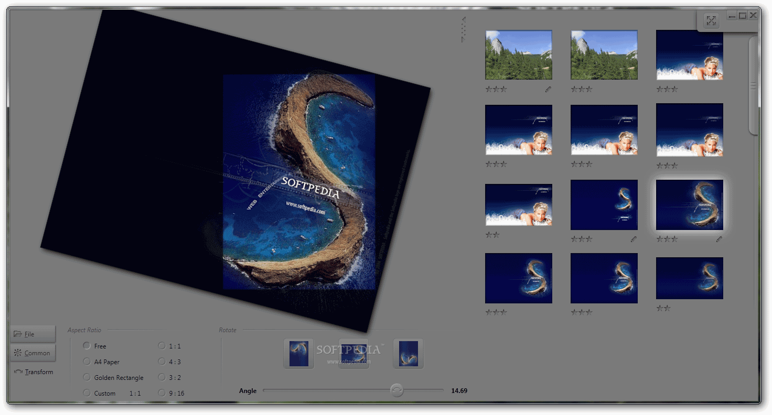The image size is (772, 415).
Task: Select the highlighted island thumbnail
Action: pyautogui.click(x=690, y=205)
